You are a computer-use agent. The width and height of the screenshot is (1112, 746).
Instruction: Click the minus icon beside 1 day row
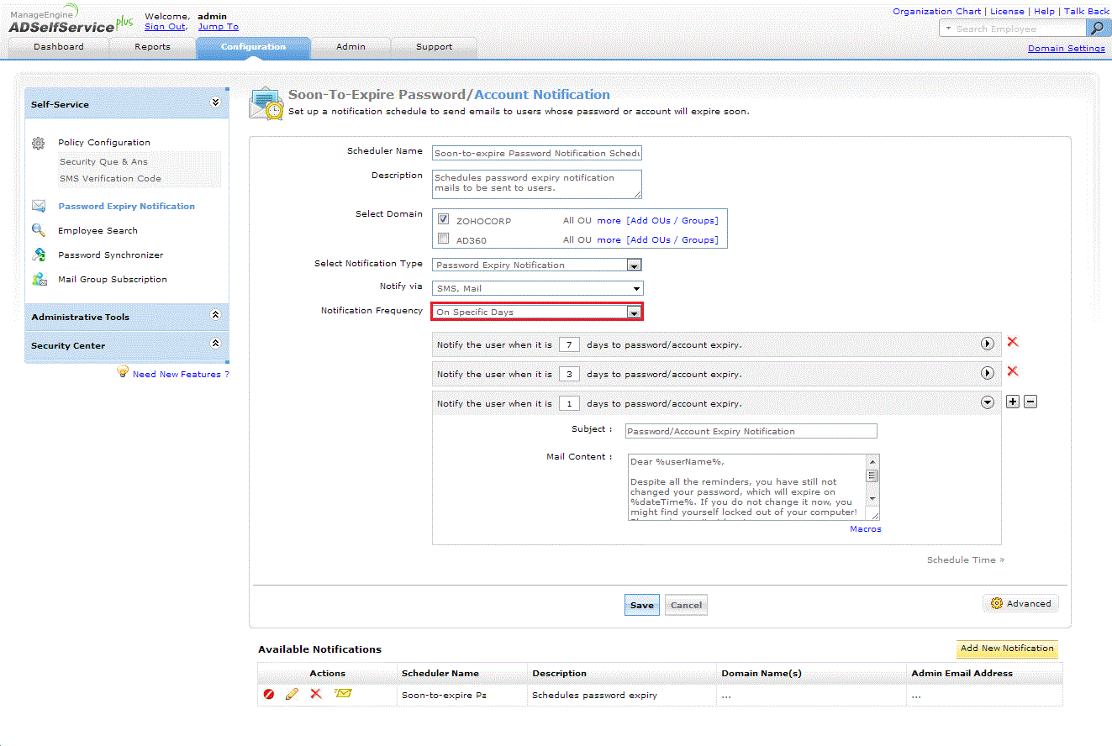click(1030, 402)
